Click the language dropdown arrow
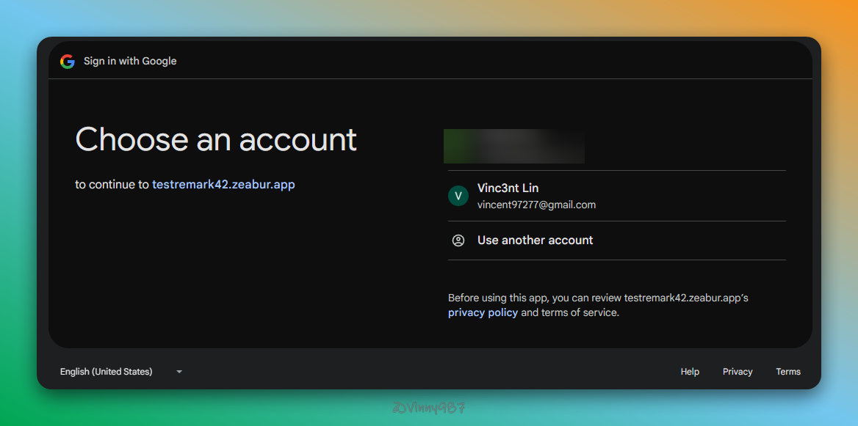The image size is (858, 426). [x=179, y=372]
